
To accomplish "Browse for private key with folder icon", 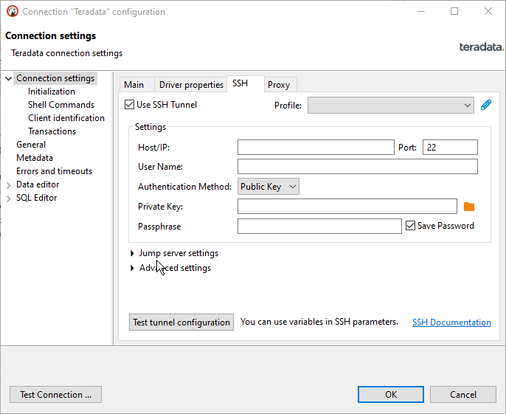I will tap(469, 207).
